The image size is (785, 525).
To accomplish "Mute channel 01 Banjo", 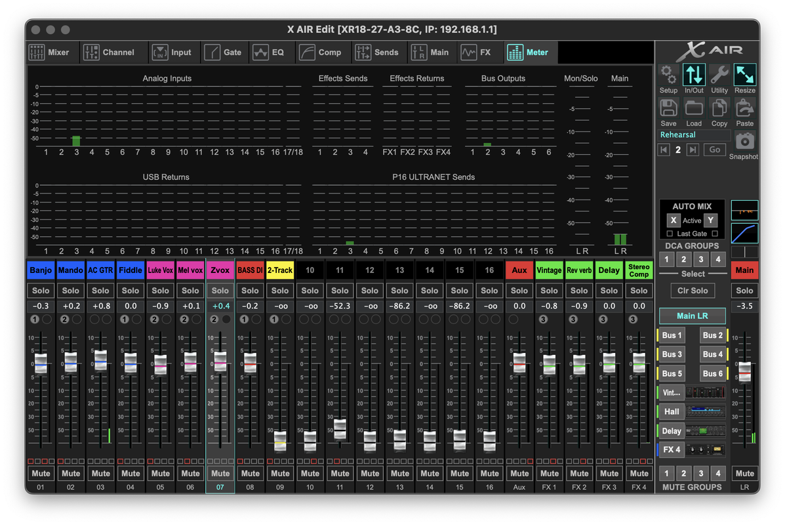I will pyautogui.click(x=41, y=473).
